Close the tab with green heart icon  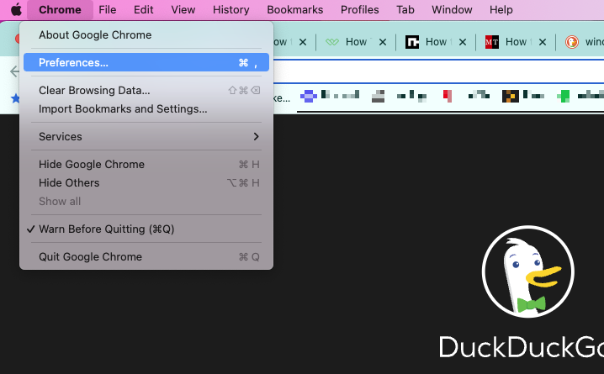click(x=383, y=42)
